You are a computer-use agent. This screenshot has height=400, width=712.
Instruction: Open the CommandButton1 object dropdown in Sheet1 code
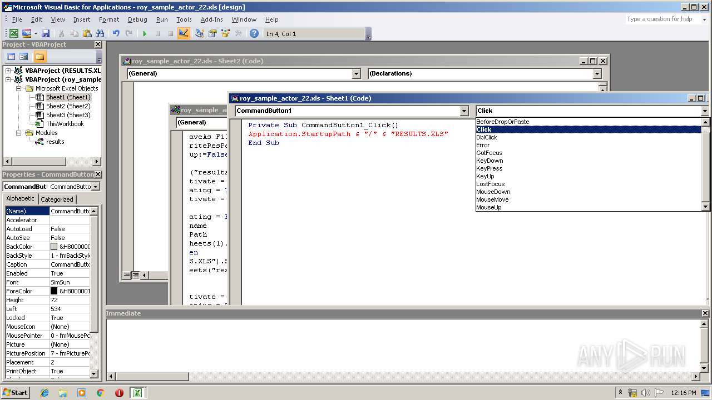click(x=464, y=111)
